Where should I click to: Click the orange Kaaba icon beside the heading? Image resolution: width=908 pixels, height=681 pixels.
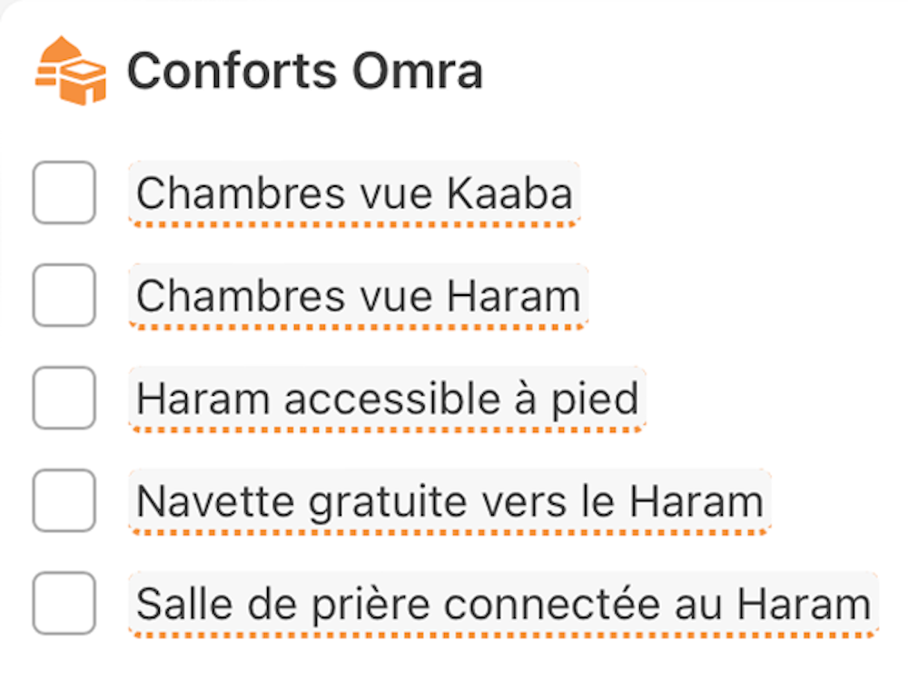point(70,71)
